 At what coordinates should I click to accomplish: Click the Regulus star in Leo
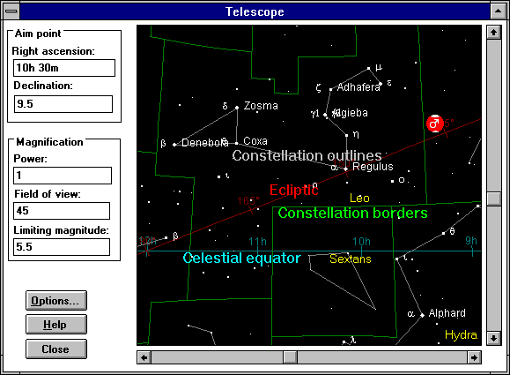click(346, 169)
